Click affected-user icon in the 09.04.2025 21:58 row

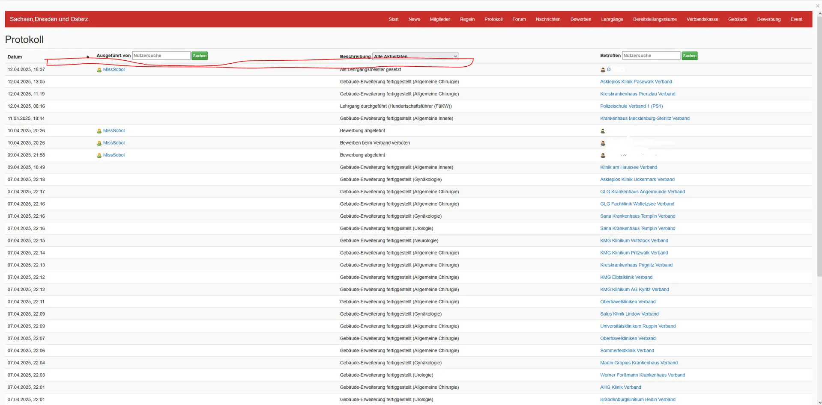603,155
